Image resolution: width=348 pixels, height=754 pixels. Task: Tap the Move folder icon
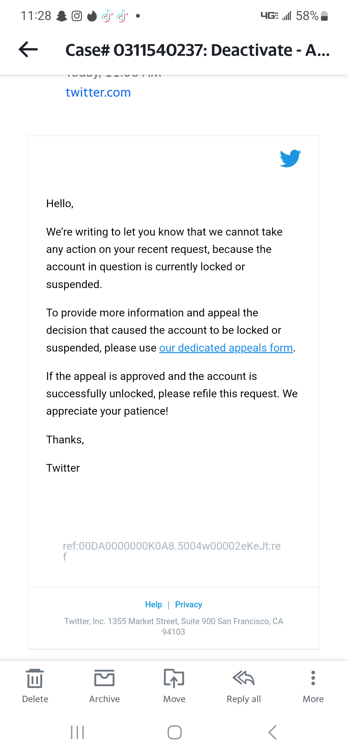pyautogui.click(x=174, y=678)
